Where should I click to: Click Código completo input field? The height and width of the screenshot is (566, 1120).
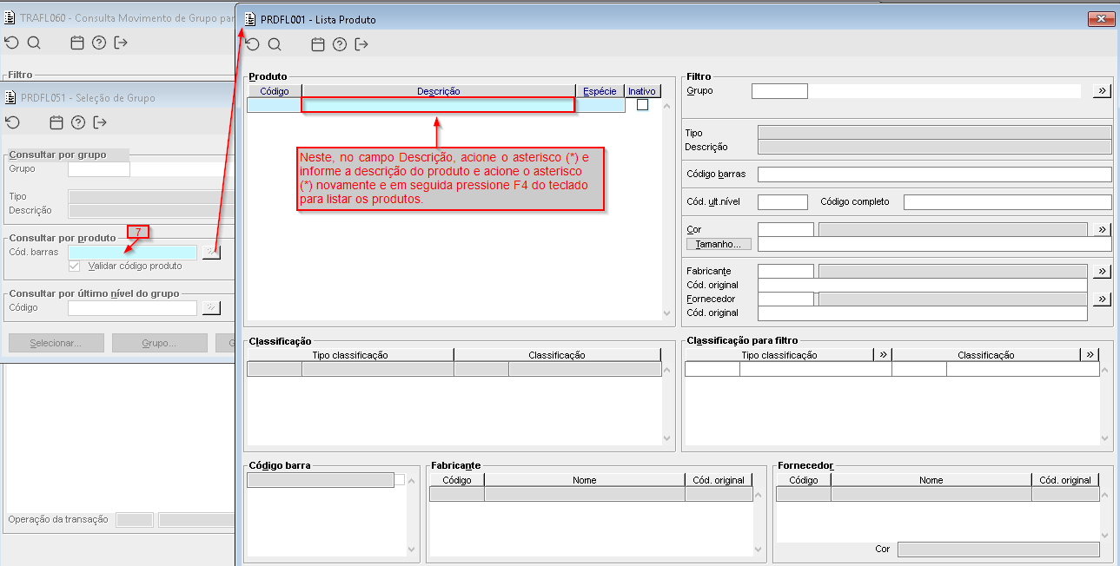click(1008, 202)
